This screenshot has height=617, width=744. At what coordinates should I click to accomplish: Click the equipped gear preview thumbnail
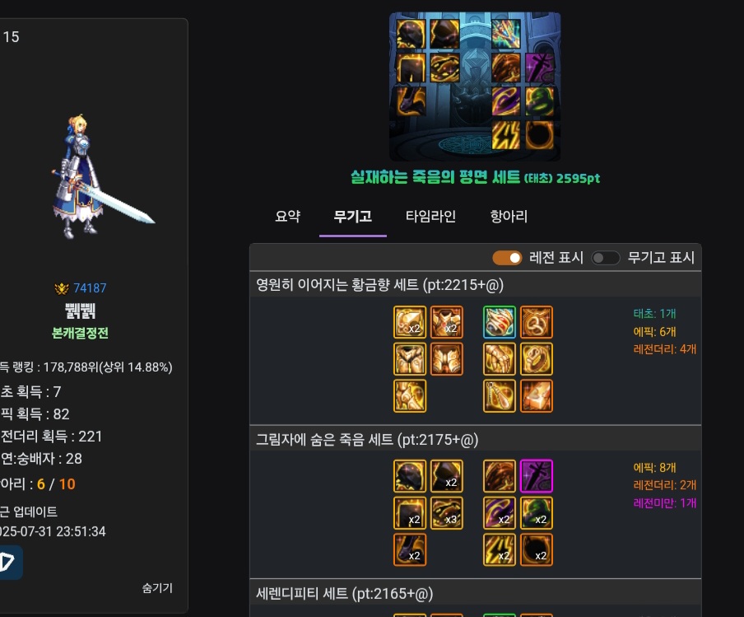pos(475,87)
